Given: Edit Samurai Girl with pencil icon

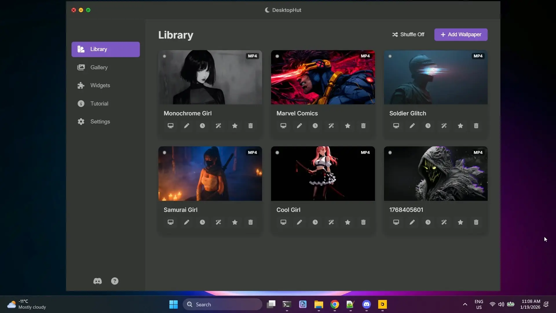Looking at the screenshot, I should tap(186, 222).
